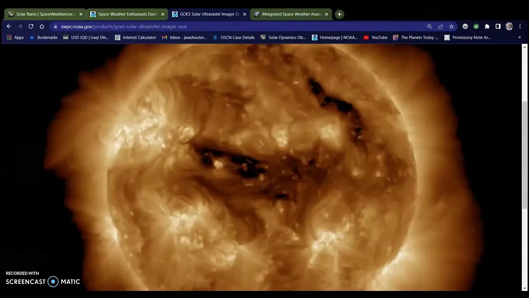Image resolution: width=529 pixels, height=298 pixels.
Task: Close the iNtegrated Space Weather tab
Action: point(326,14)
